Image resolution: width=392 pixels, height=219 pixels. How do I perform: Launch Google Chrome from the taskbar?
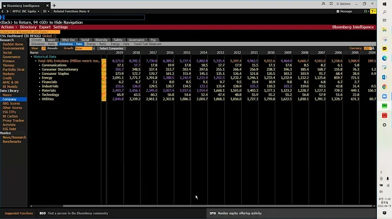tap(384, 87)
